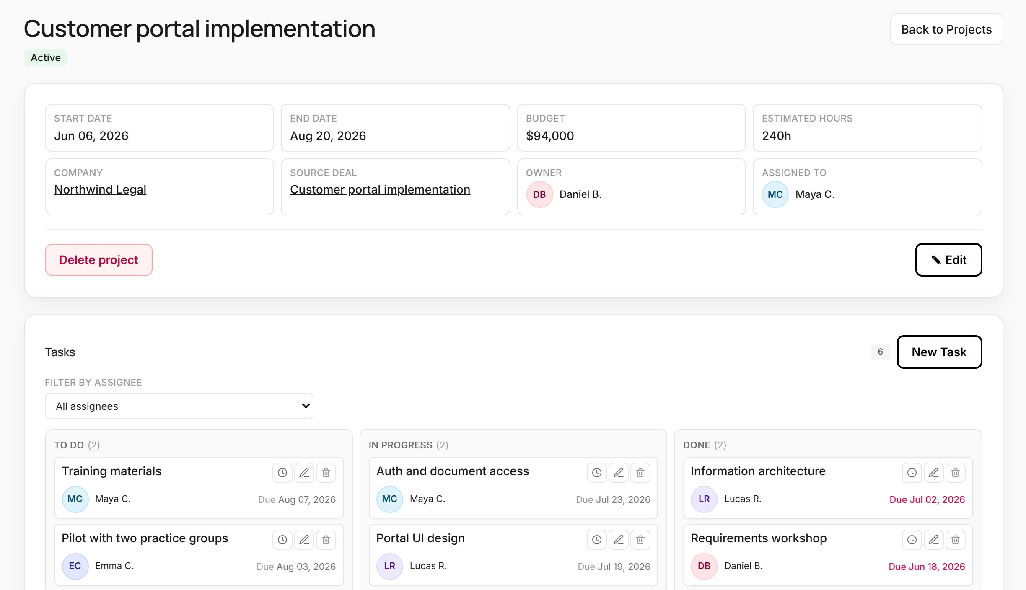The height and width of the screenshot is (590, 1026).
Task: Click the IN PROGRESS column header
Action: [x=409, y=445]
